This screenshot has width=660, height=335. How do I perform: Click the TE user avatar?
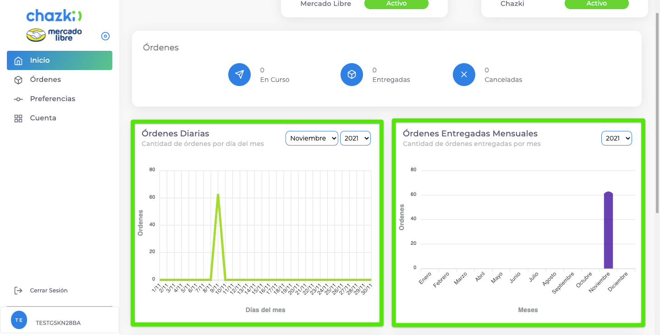click(x=19, y=320)
